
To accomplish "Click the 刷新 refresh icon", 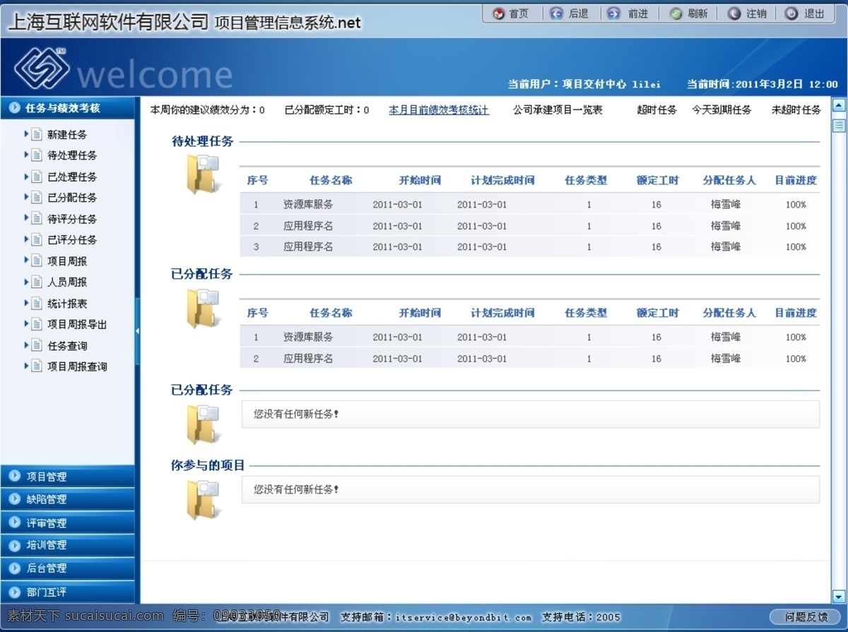I will [676, 13].
